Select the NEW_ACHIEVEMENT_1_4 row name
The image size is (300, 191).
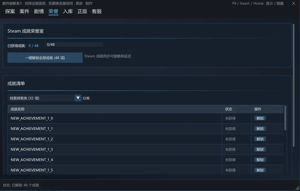[x=32, y=160]
